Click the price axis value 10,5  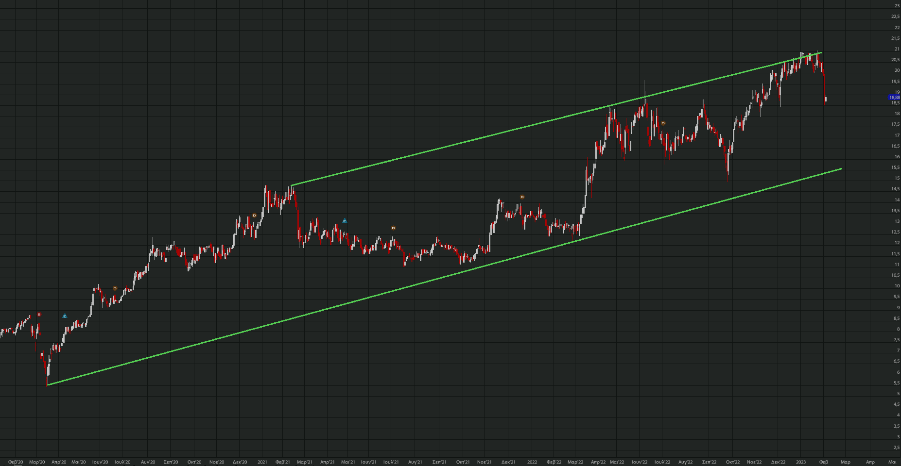coord(896,275)
